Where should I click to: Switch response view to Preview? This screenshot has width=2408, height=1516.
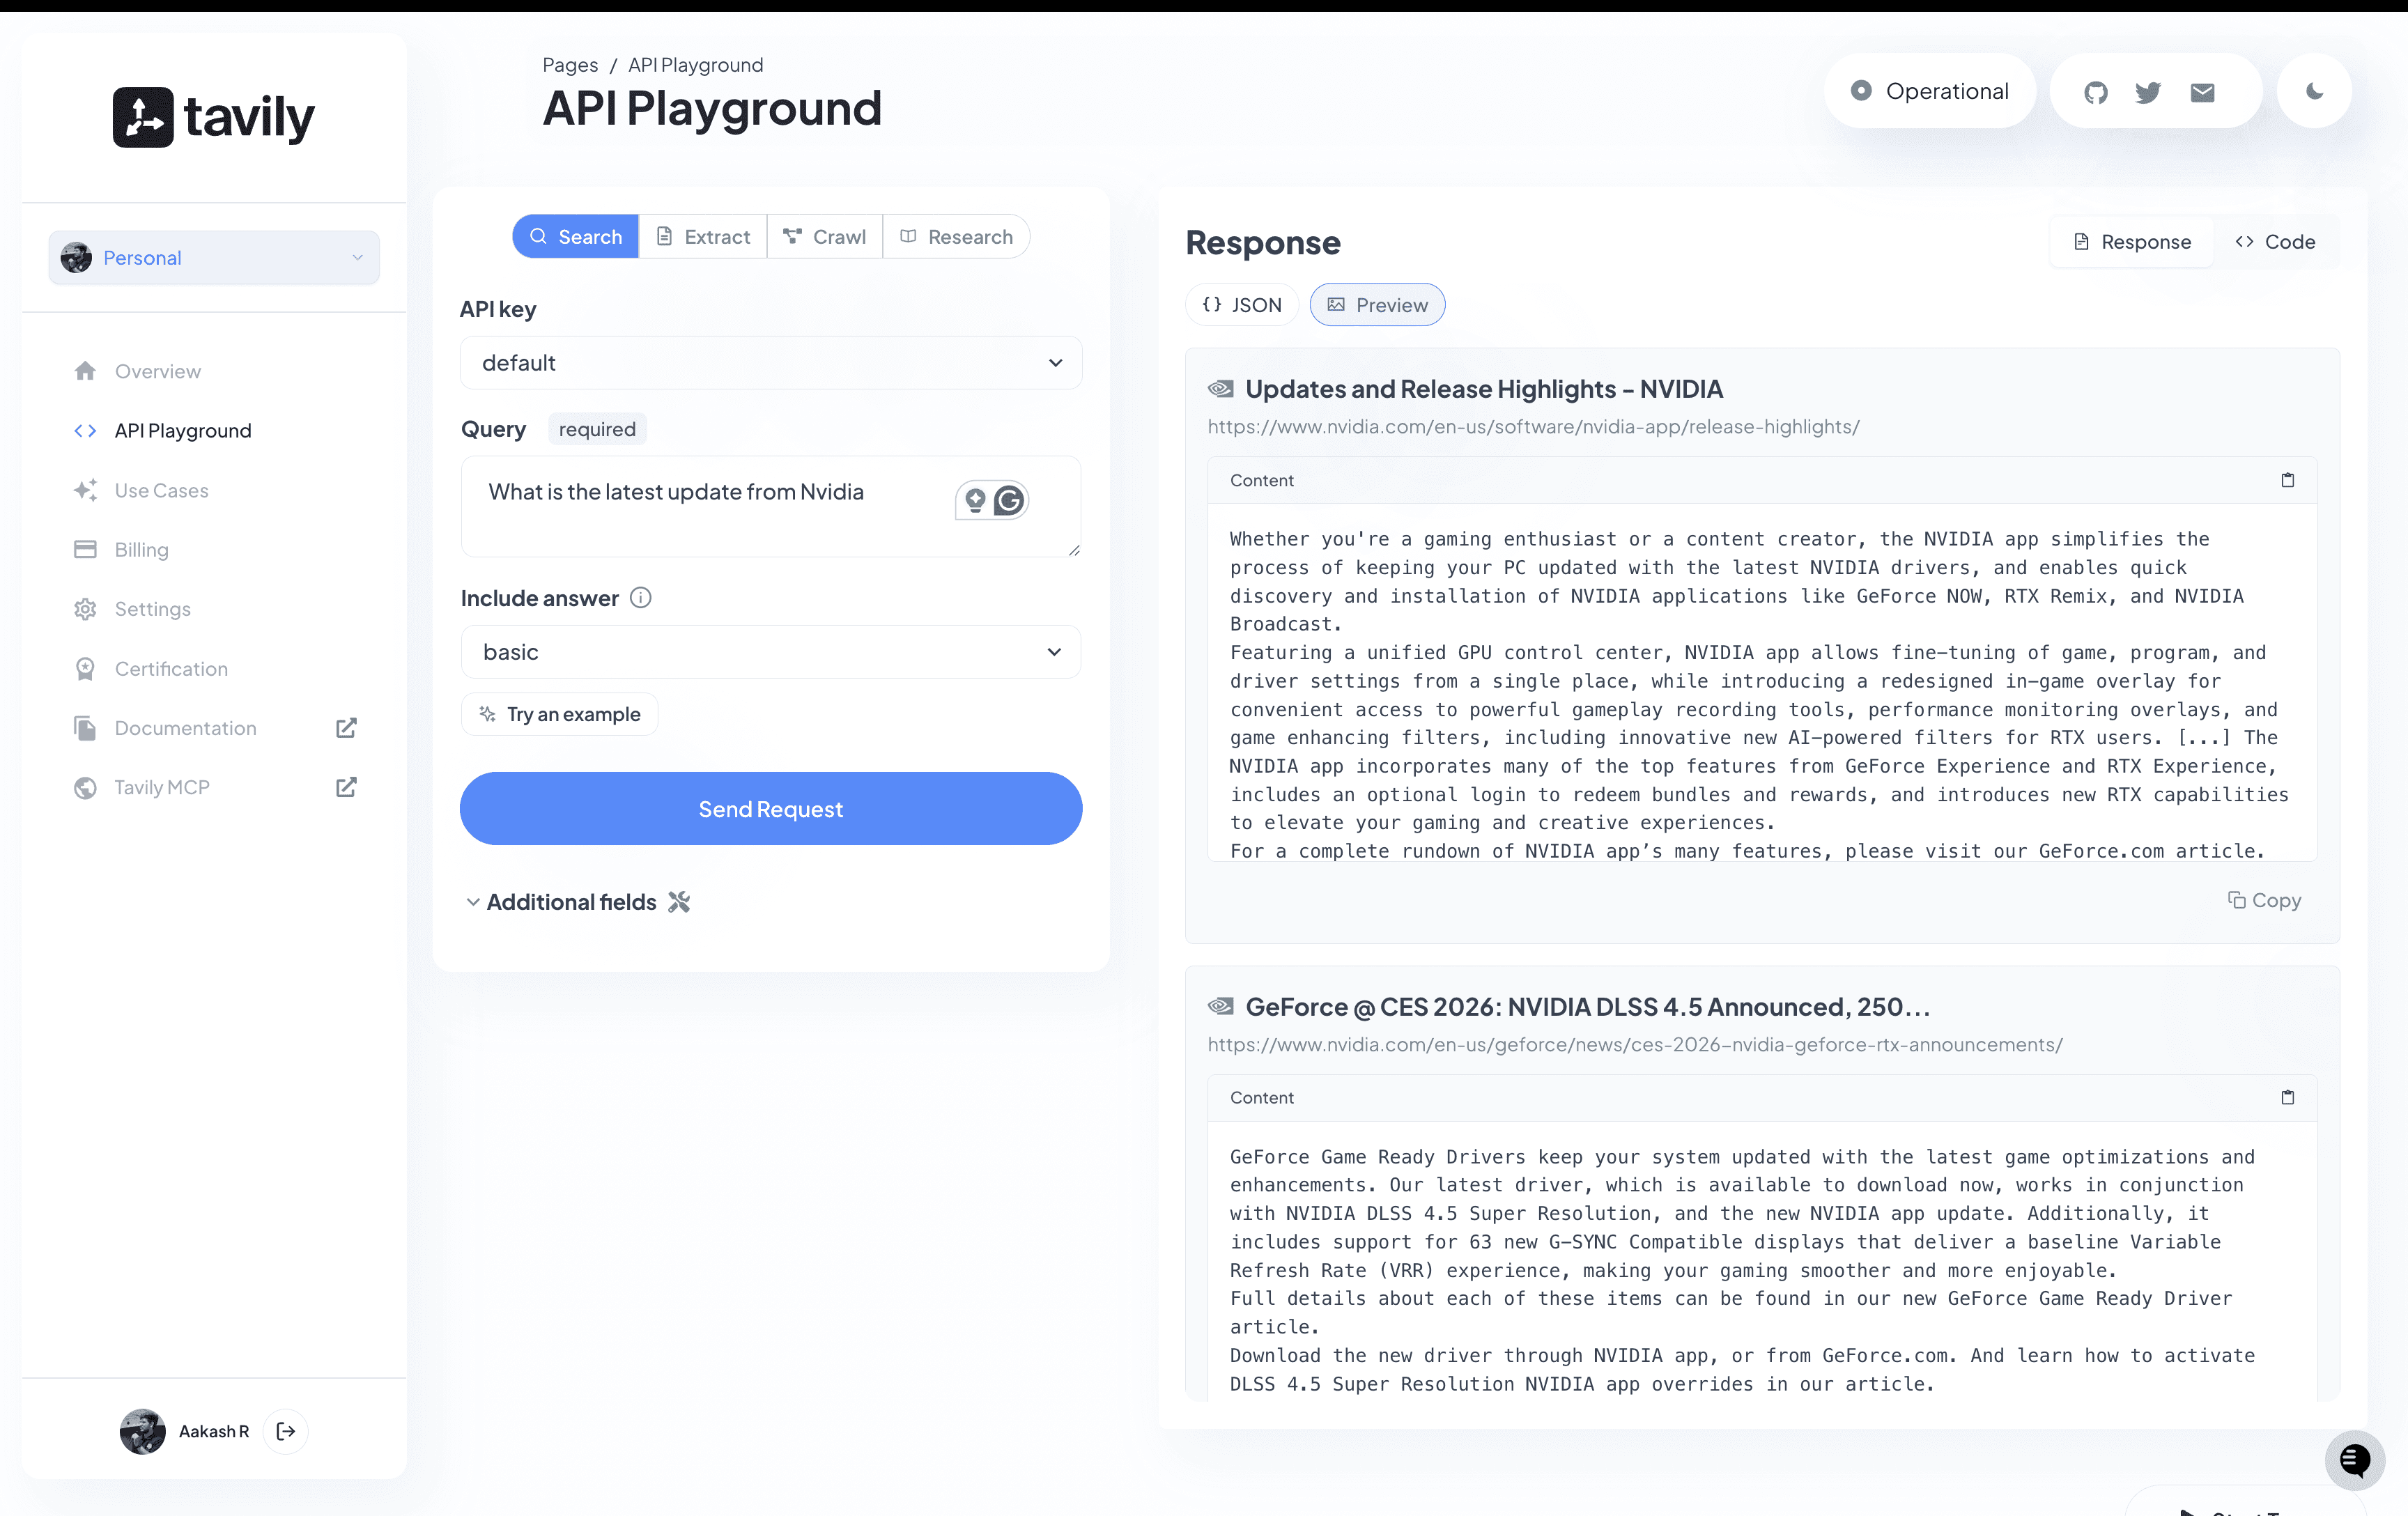click(x=1377, y=305)
